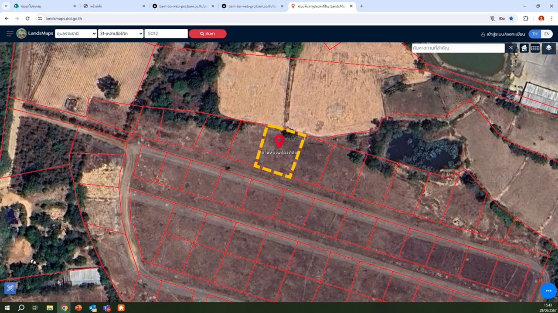
Task: Open the LandsMaps hamburger menu
Action: (x=10, y=34)
